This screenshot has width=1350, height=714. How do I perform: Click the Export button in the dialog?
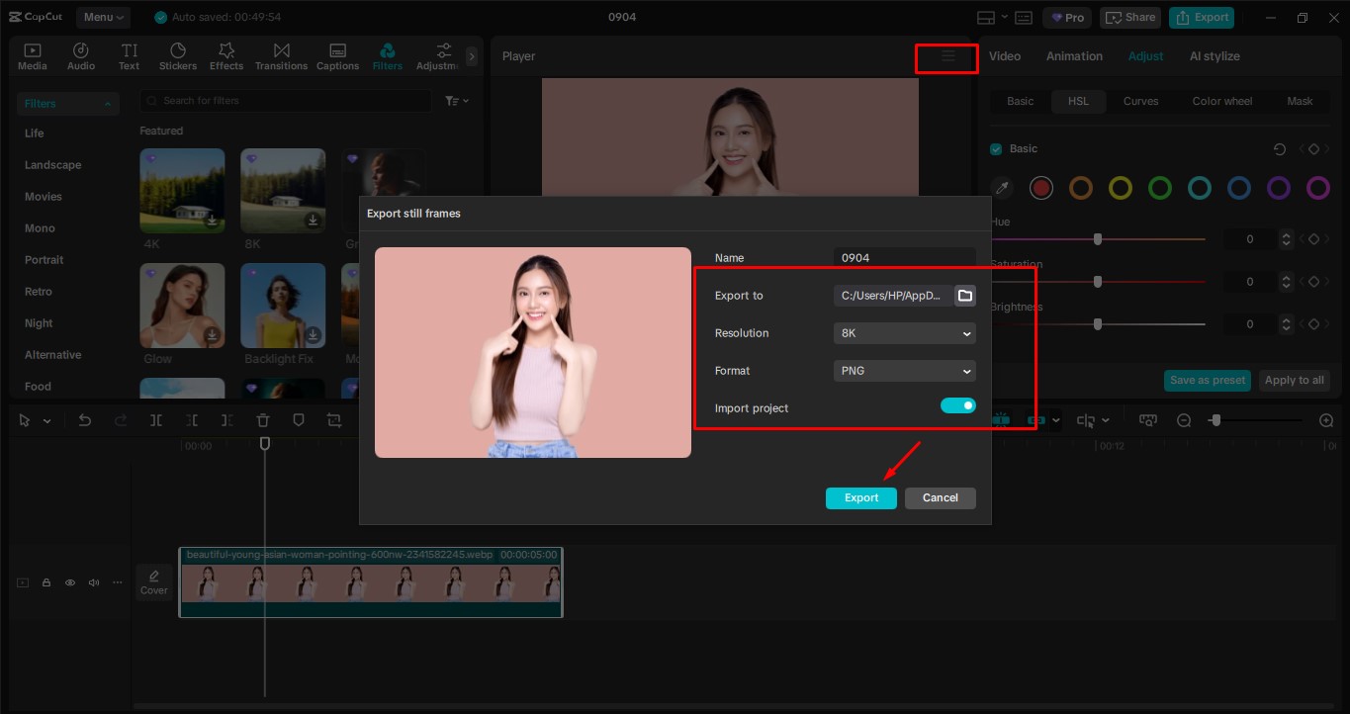(859, 497)
